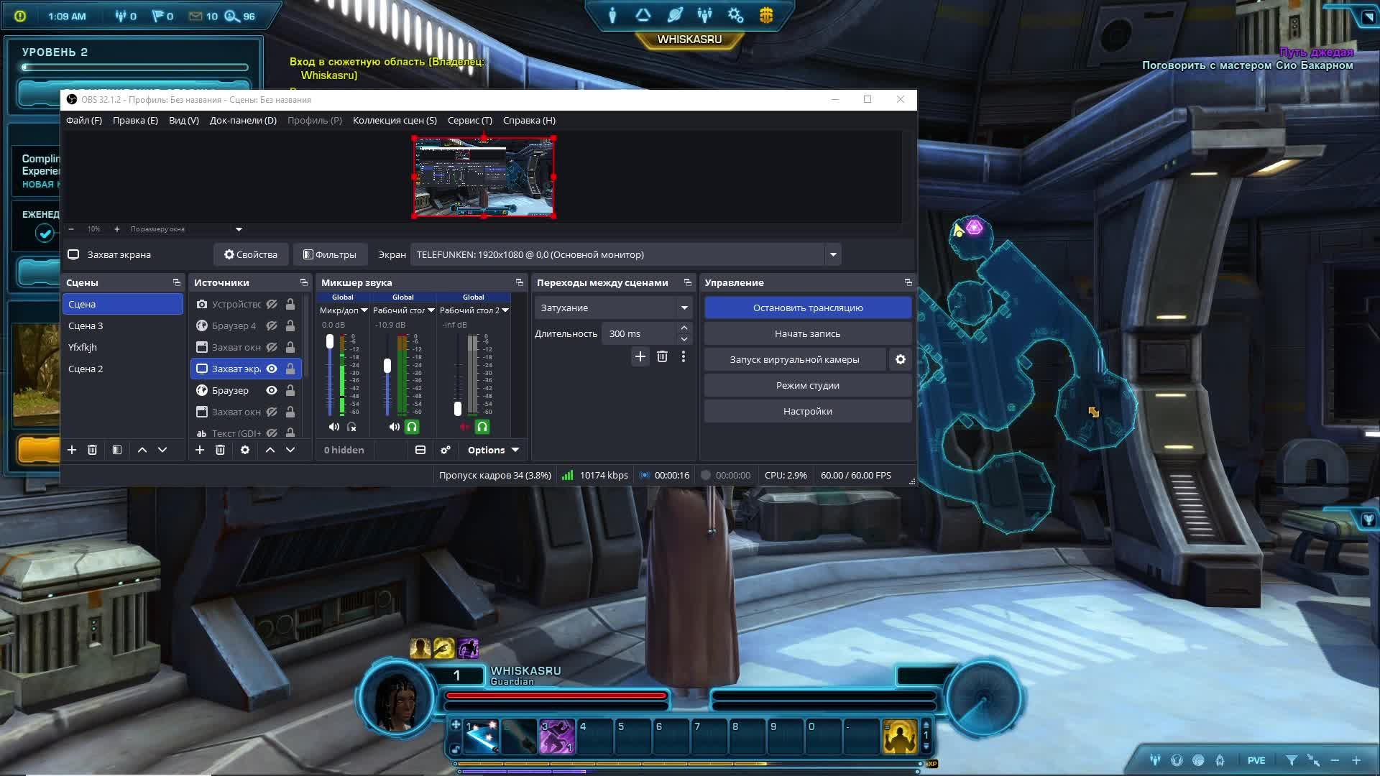Increase transition duration with up arrow
Screen dimensions: 1380x776
pyautogui.click(x=684, y=328)
